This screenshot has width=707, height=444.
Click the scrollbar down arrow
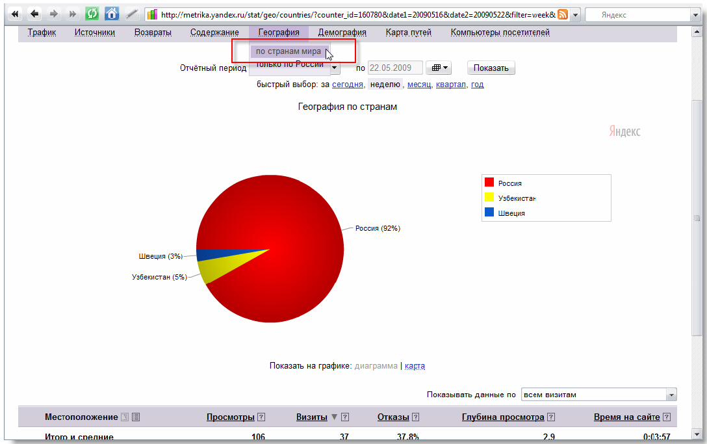pyautogui.click(x=697, y=434)
